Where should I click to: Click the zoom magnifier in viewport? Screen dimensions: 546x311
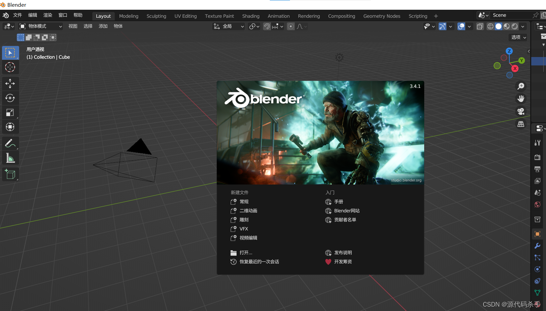click(x=521, y=86)
